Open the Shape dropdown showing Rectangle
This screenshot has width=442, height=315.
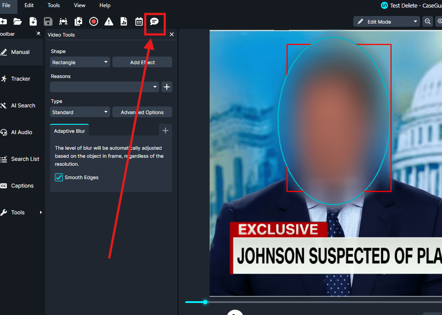(80, 62)
